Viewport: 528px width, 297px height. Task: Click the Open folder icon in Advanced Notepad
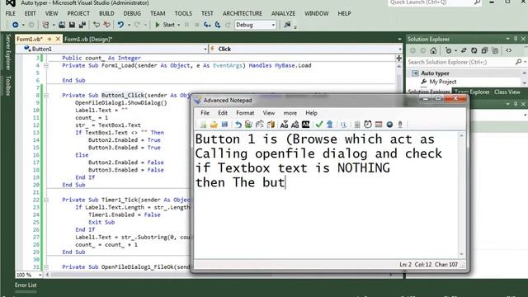214,125
